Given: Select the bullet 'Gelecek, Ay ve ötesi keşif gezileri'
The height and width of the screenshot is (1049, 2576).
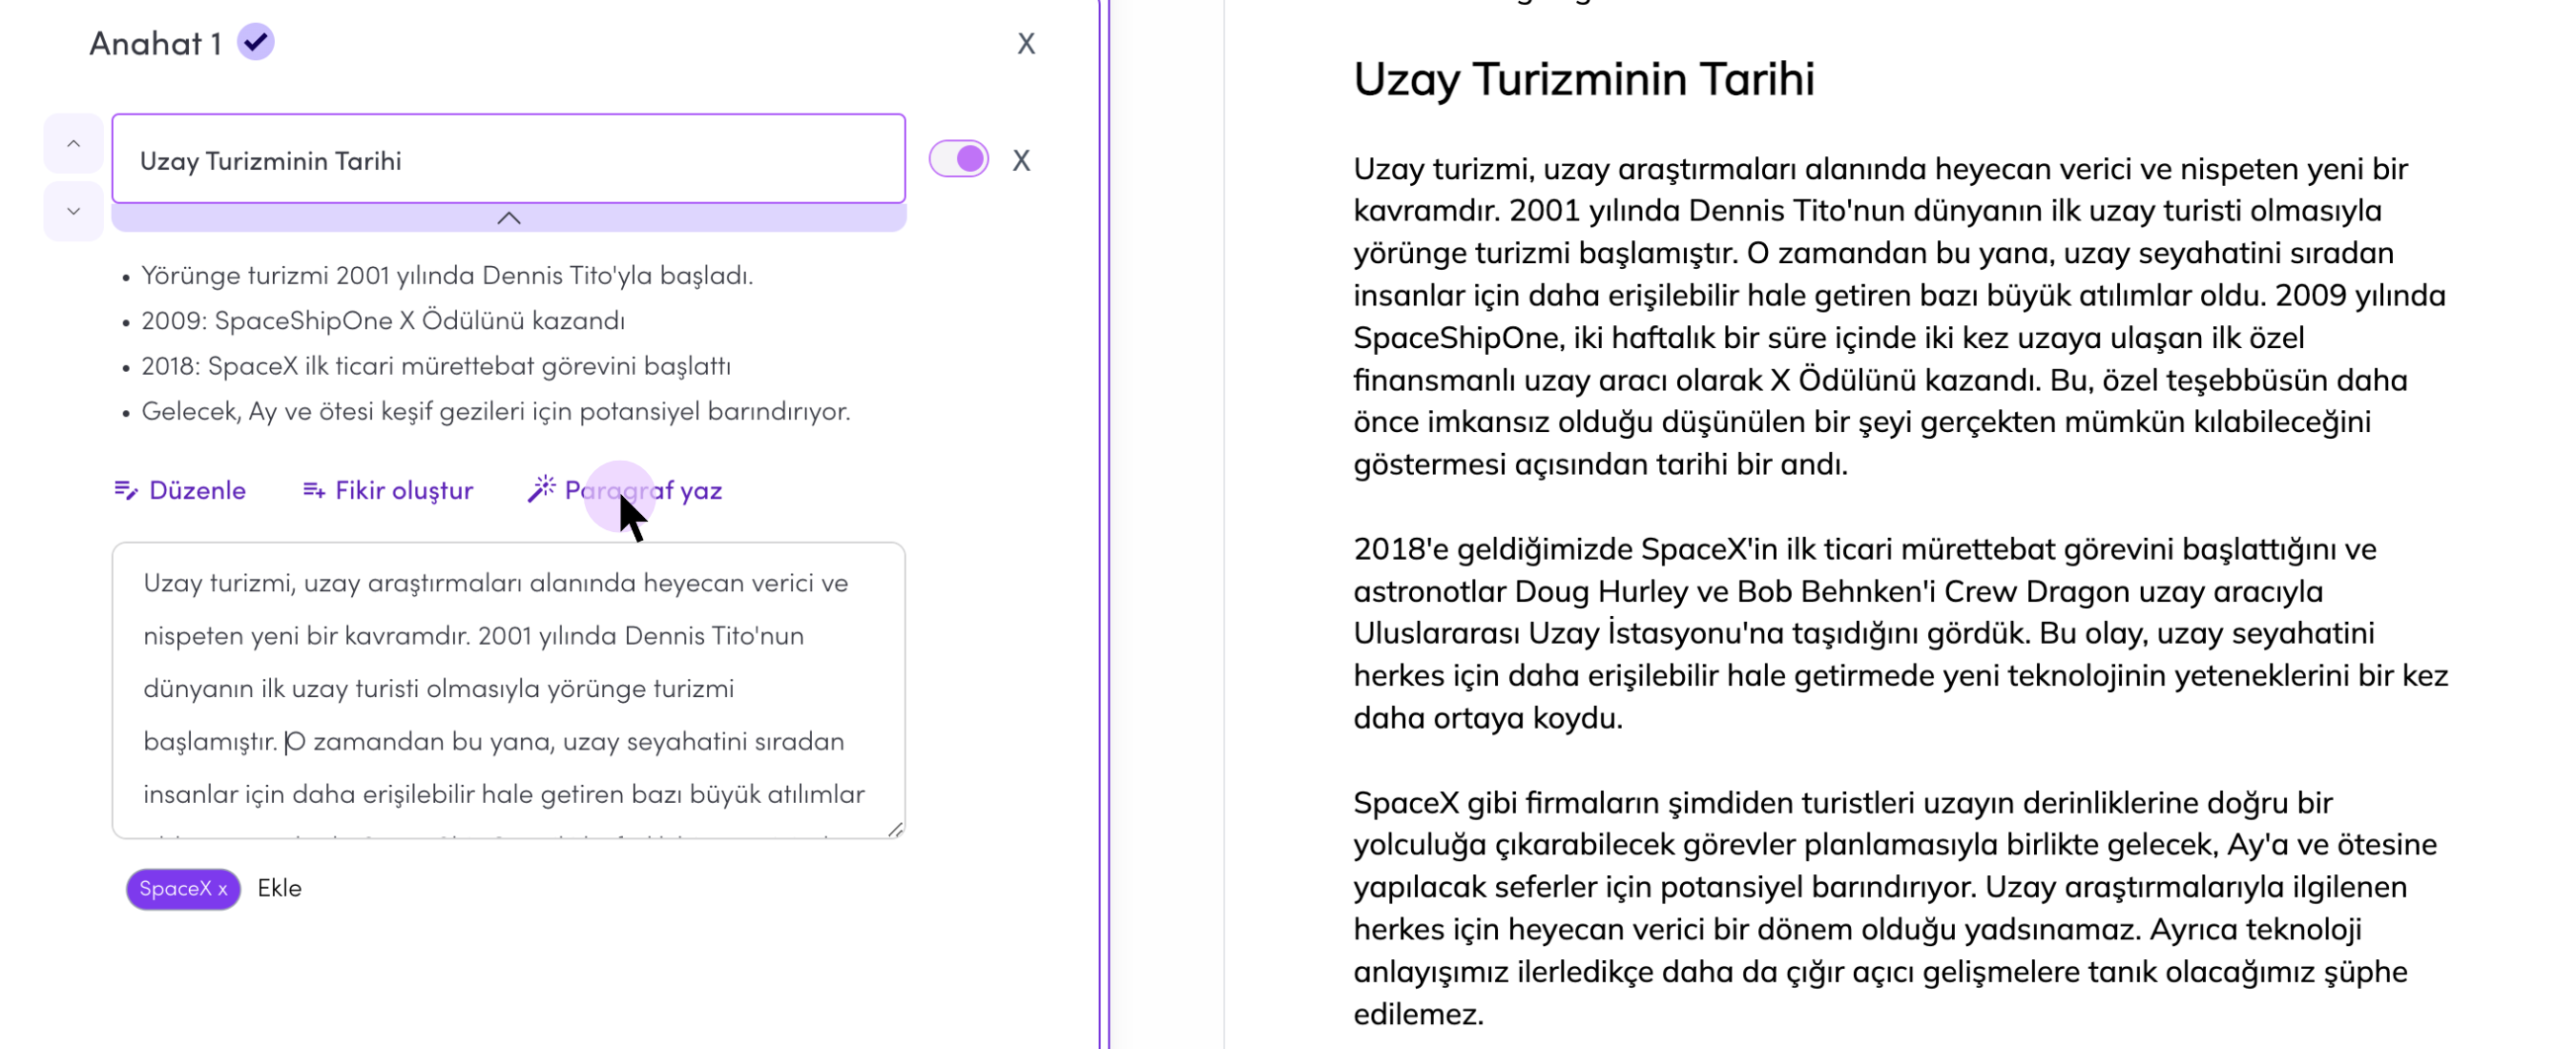Looking at the screenshot, I should pos(496,411).
